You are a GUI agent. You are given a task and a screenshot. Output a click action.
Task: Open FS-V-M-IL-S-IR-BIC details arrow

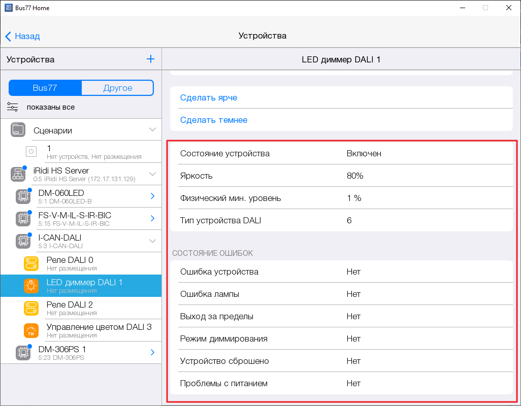(152, 219)
